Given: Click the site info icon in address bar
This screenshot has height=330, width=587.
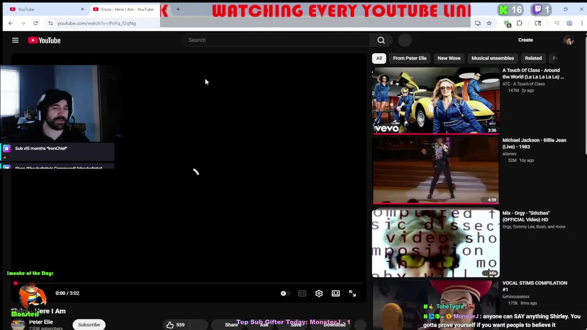Looking at the screenshot, I should tap(50, 23).
